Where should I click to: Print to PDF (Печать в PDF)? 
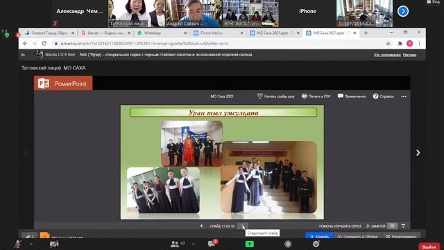316,97
